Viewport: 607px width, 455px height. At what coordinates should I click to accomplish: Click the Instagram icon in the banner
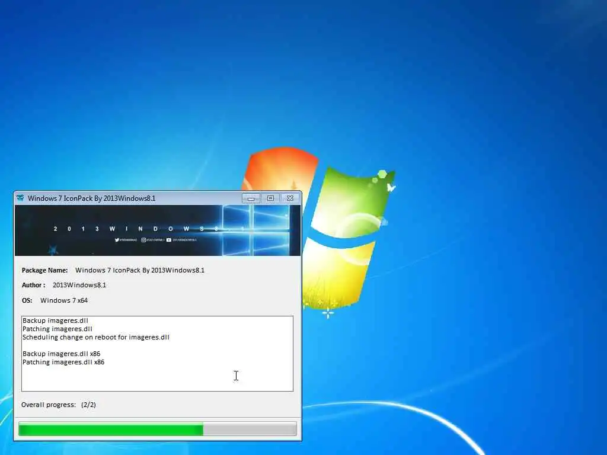(x=143, y=240)
